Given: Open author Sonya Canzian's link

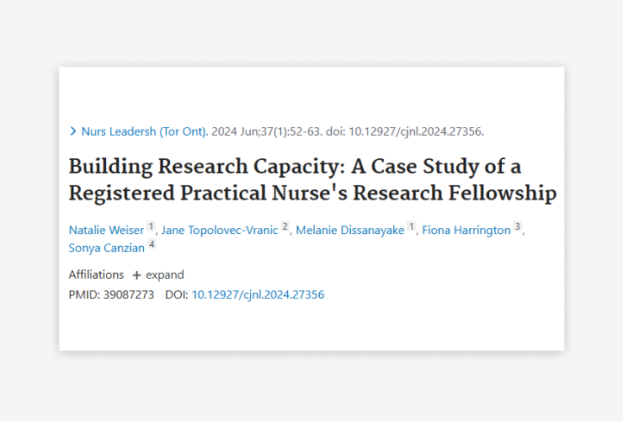Looking at the screenshot, I should click(x=106, y=248).
